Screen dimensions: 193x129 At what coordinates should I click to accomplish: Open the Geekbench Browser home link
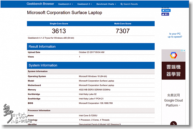[40, 4]
